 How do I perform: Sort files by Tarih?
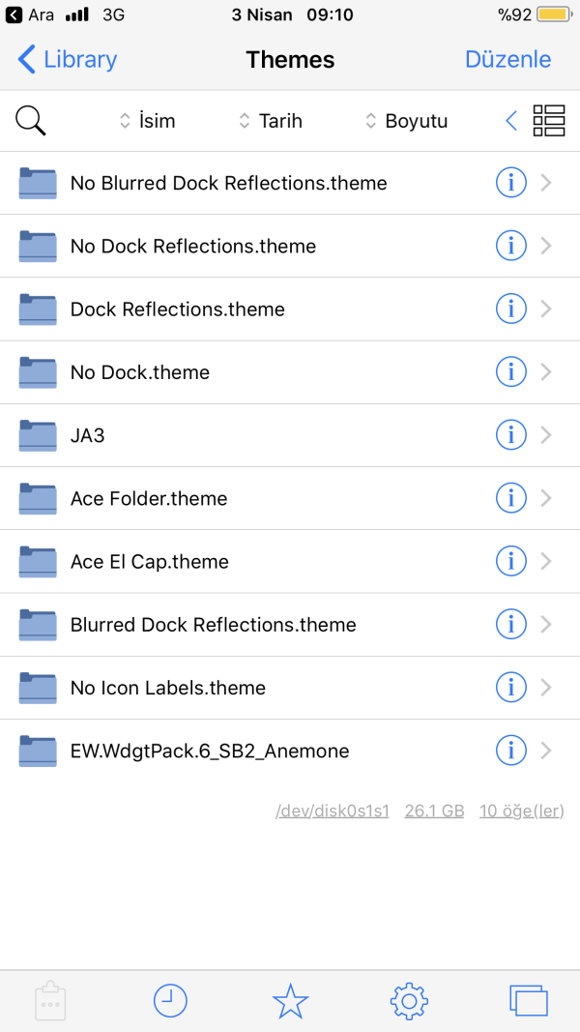[271, 121]
